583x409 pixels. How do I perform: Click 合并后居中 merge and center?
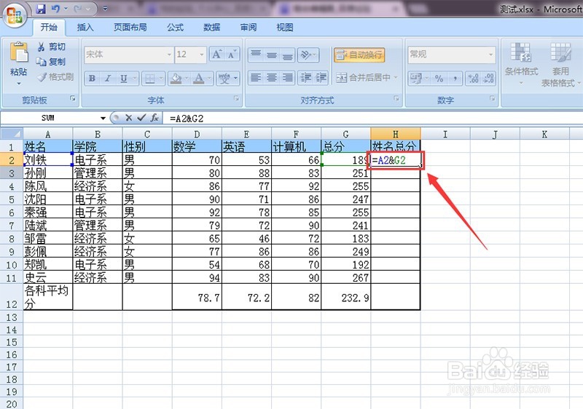pyautogui.click(x=363, y=78)
